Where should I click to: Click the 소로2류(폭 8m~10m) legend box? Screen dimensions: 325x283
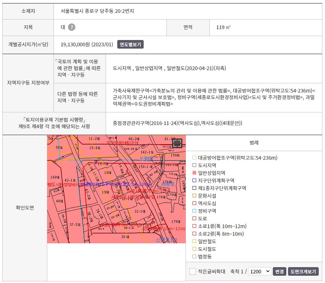click(194, 234)
